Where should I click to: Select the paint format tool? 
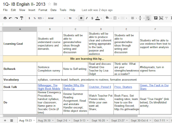[x=22, y=18]
